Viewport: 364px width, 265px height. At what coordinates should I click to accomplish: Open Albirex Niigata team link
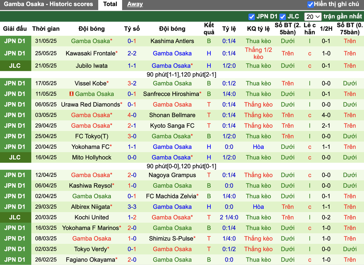click(x=91, y=207)
